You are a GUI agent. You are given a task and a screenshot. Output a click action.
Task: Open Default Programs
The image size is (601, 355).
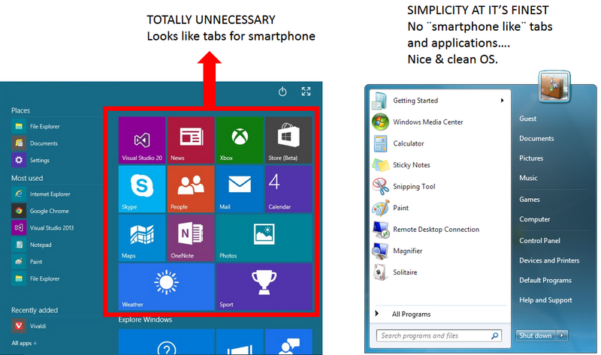point(545,281)
